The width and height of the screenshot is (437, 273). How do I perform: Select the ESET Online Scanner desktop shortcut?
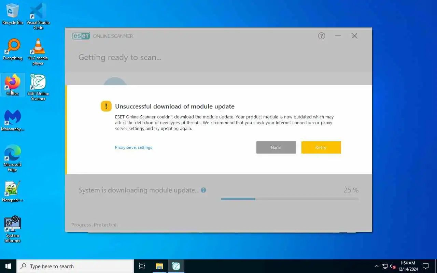click(38, 87)
